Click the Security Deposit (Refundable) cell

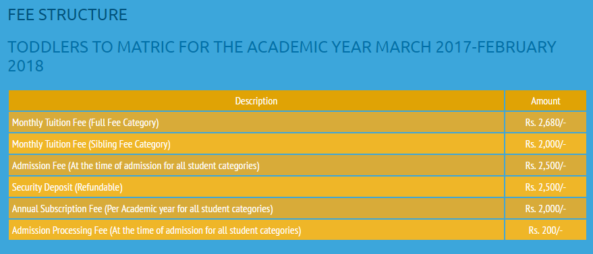(256, 187)
